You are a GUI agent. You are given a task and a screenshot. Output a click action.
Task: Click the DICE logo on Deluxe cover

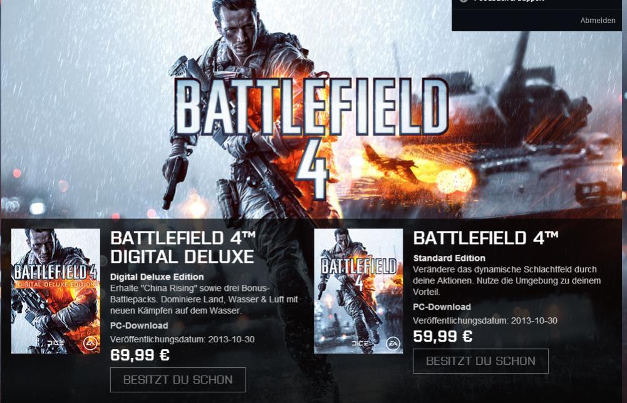point(56,343)
